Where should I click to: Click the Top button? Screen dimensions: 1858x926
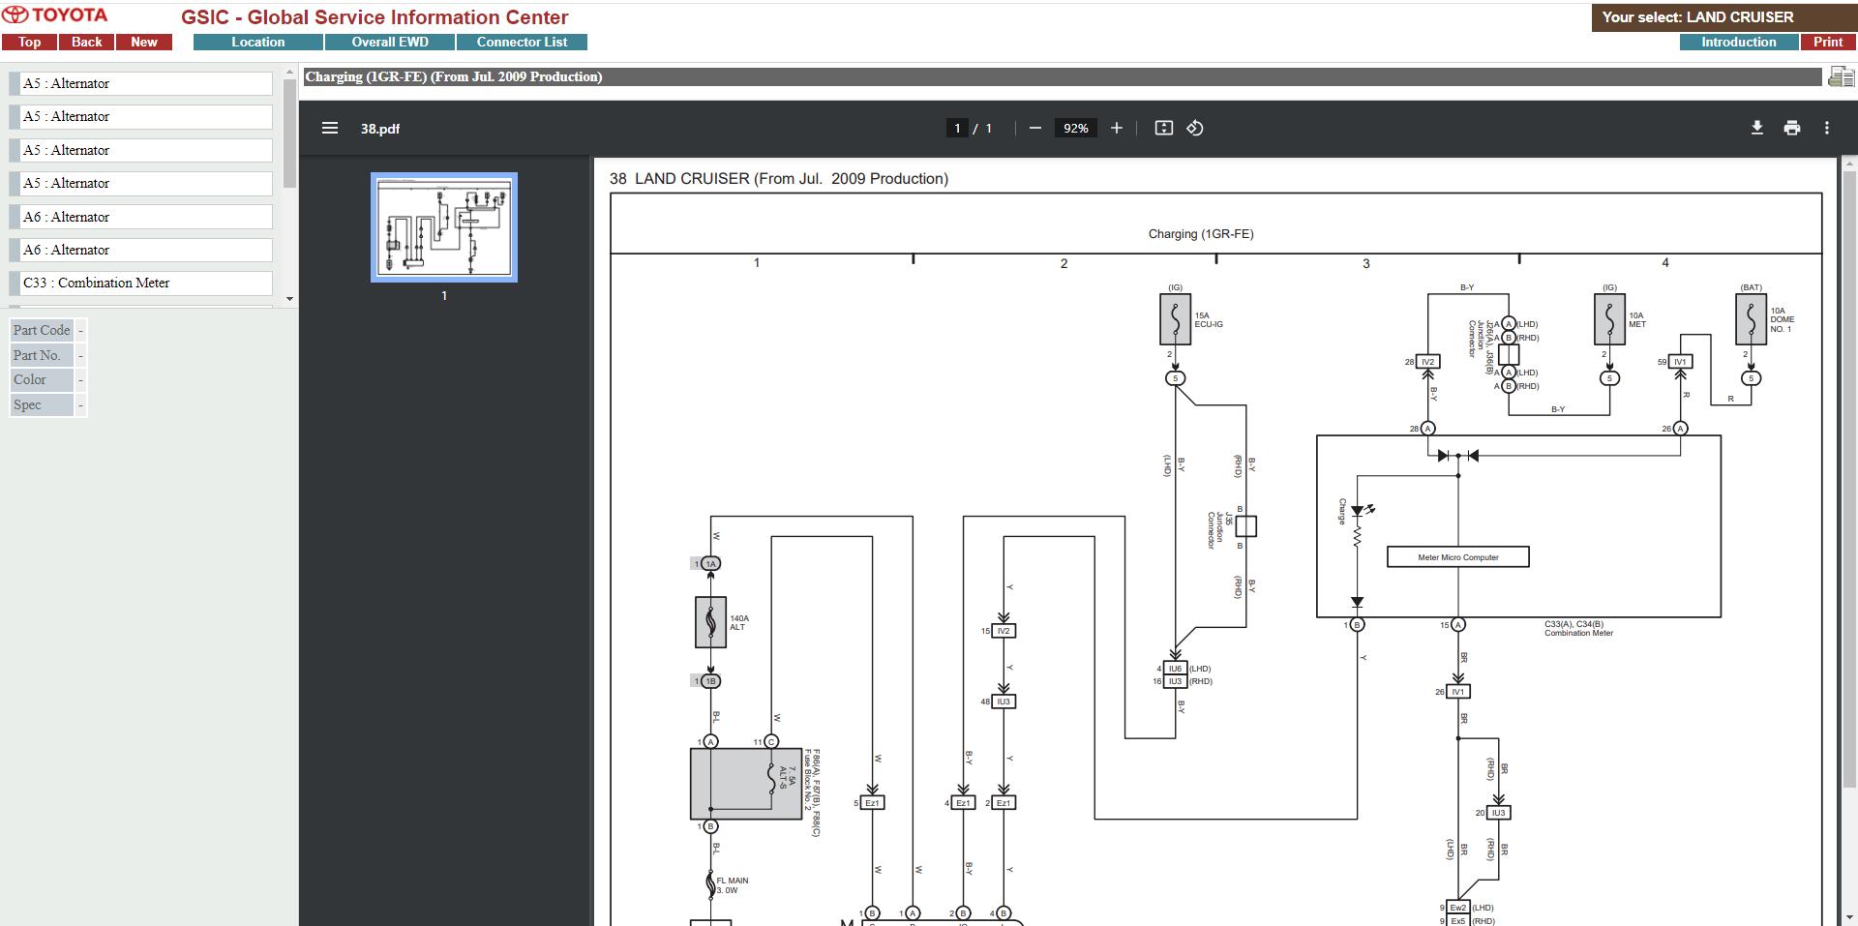[x=29, y=42]
